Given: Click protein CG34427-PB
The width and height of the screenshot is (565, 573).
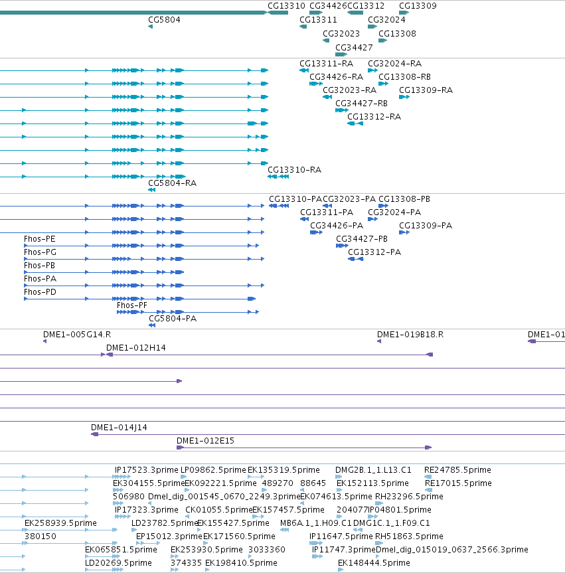Looking at the screenshot, I should tap(362, 239).
